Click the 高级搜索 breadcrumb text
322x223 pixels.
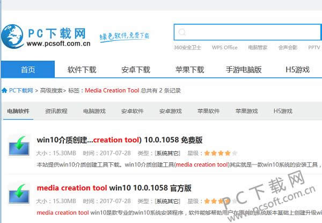point(52,90)
